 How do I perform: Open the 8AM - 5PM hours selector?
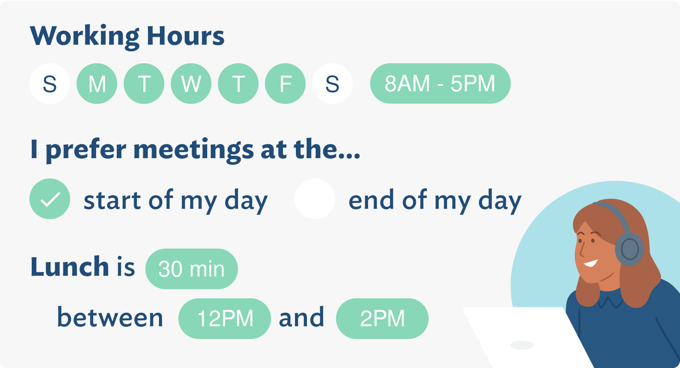[440, 84]
